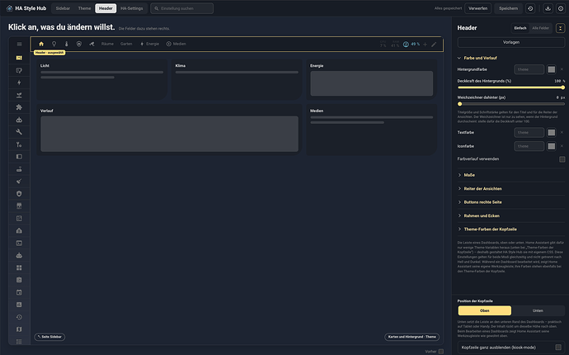Click the lightning bolt icon in the sidebar preview

(x=19, y=83)
